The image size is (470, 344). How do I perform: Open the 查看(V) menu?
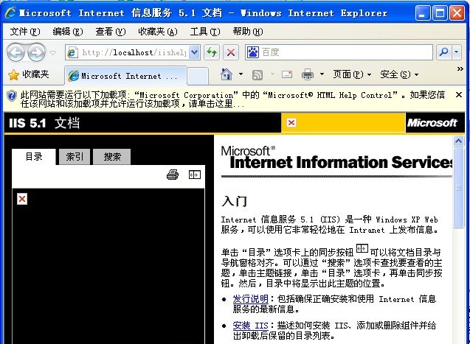tap(111, 32)
